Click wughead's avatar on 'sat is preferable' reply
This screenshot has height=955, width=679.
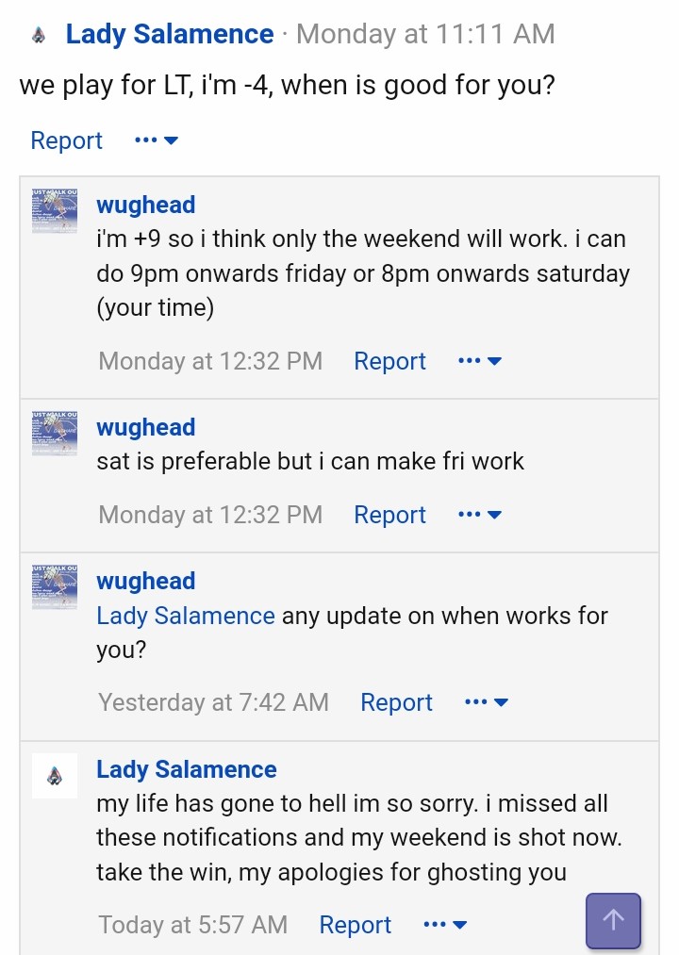(x=55, y=434)
